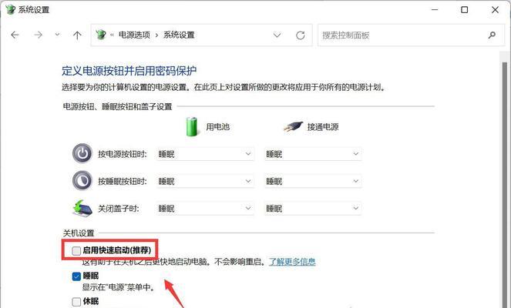Maximize the 系统设置 window
Image resolution: width=511 pixels, height=308 pixels.
coord(465,10)
